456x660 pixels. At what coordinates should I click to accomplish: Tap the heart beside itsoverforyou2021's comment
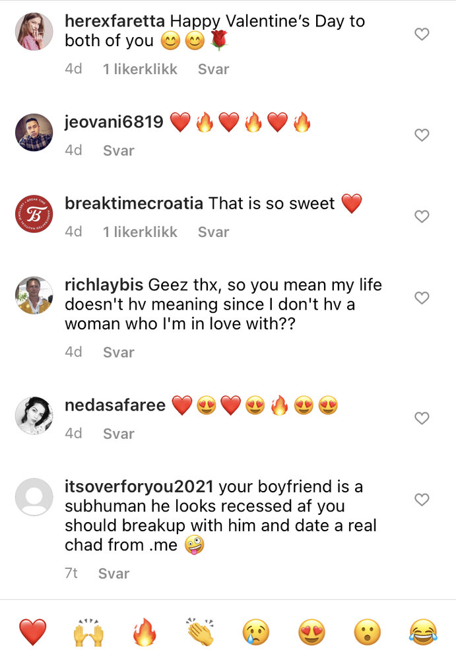click(422, 500)
